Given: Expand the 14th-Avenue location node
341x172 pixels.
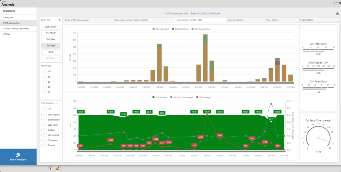Looking at the screenshot, I should click(42, 114).
